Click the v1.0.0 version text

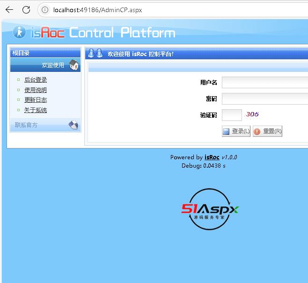click(x=229, y=157)
